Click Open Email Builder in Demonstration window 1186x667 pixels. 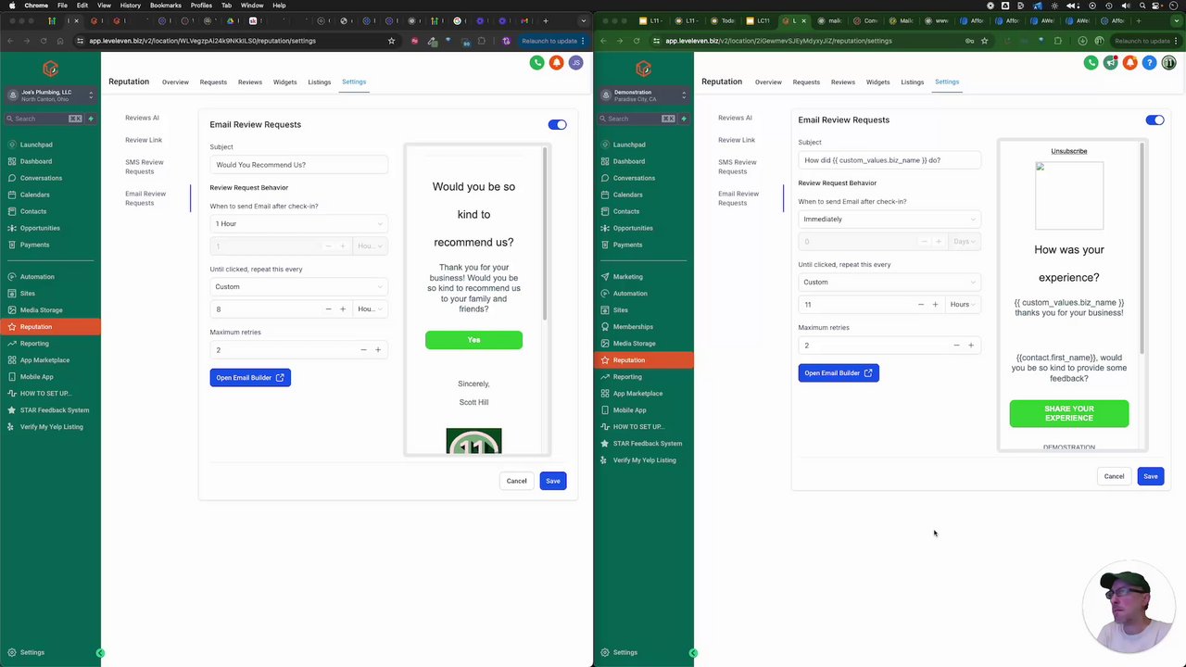839,372
